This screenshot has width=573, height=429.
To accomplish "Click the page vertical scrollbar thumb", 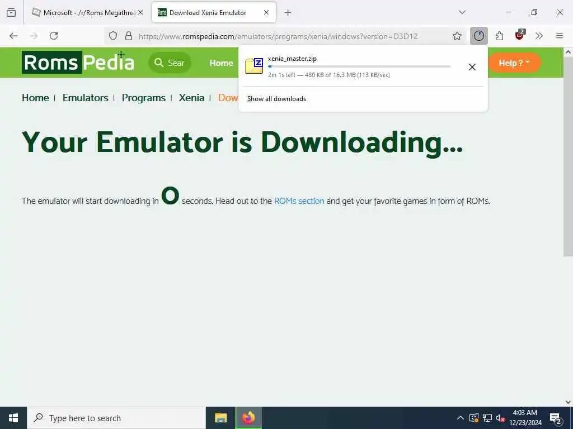I will click(568, 157).
